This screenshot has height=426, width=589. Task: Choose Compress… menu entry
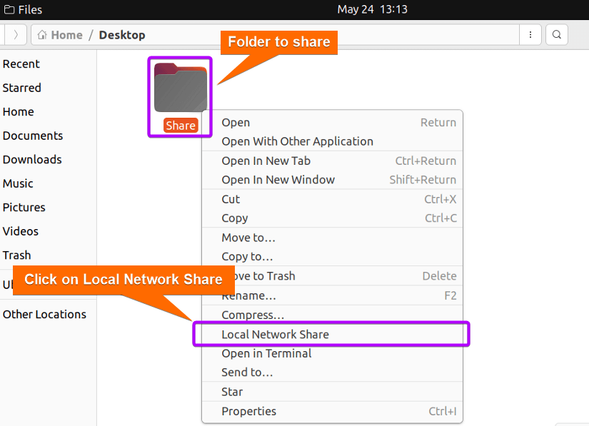333,315
